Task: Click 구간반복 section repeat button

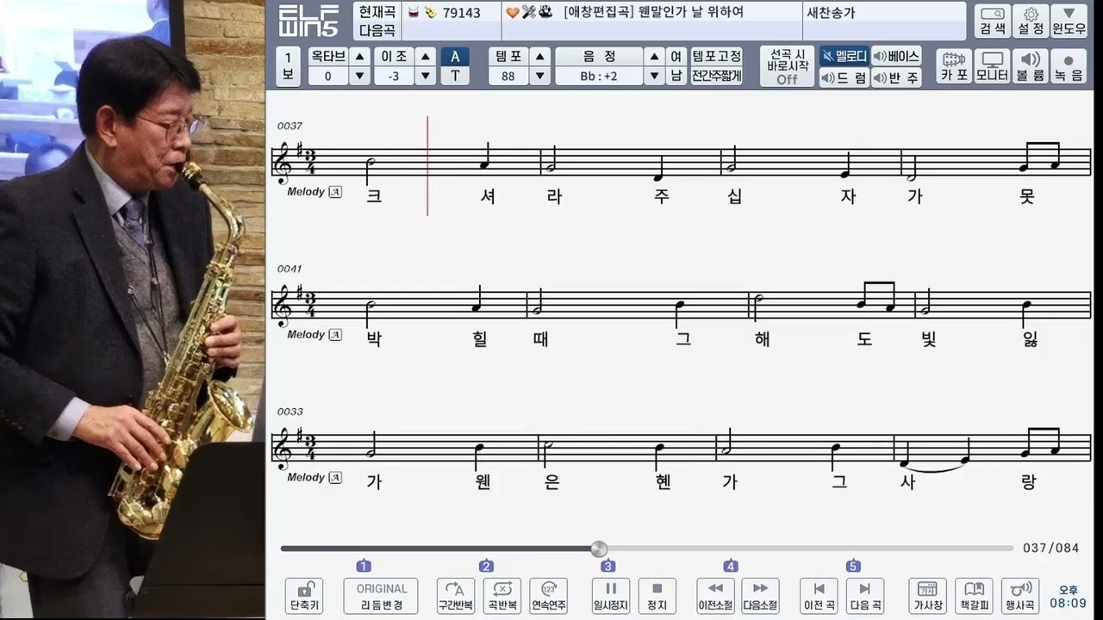Action: [456, 596]
